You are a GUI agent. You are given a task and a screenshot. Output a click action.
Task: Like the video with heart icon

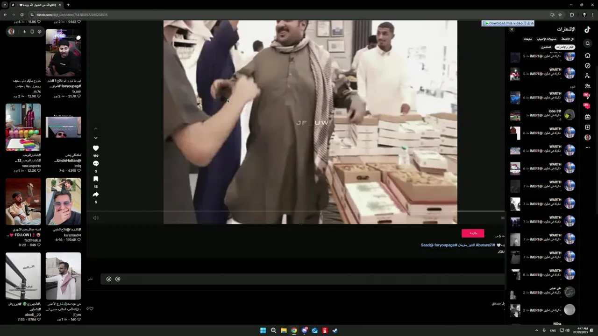tap(96, 148)
